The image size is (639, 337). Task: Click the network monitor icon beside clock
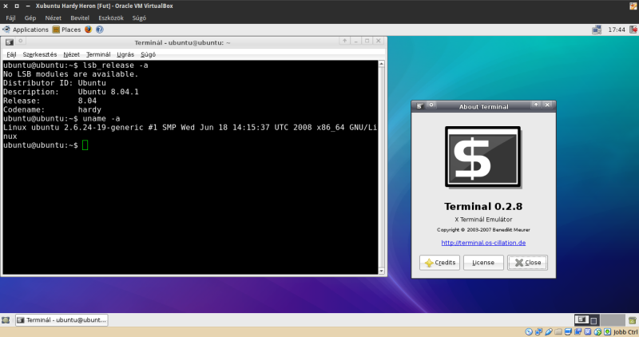(x=597, y=30)
